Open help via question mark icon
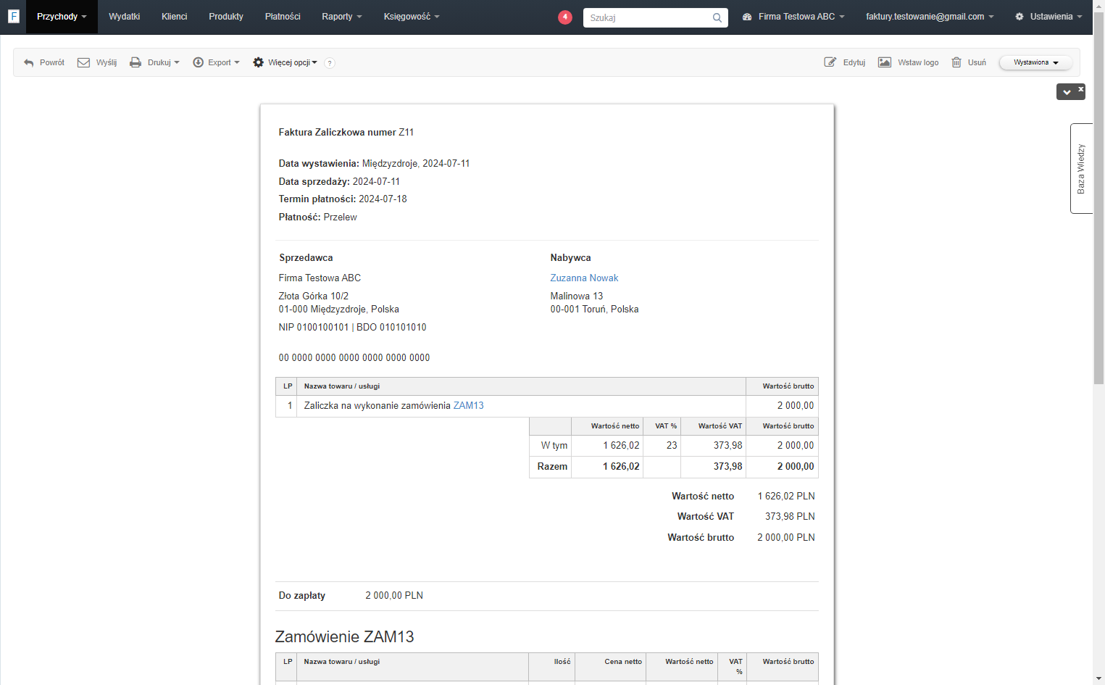 click(x=330, y=63)
